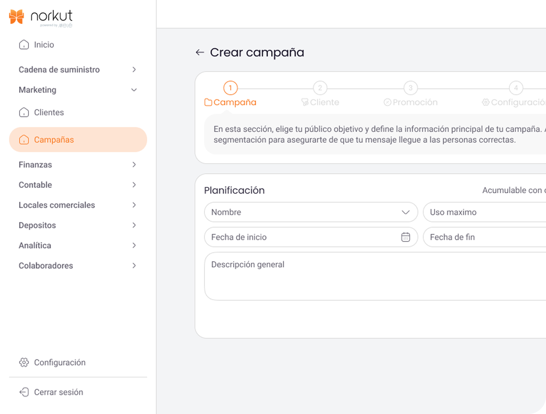This screenshot has height=414, width=546.
Task: Jump to step 3 circle in stepper
Action: point(410,88)
